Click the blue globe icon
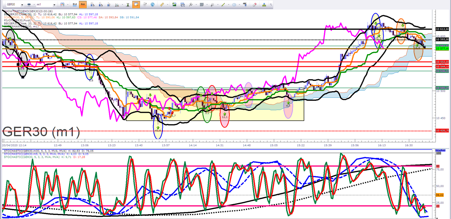Screen dimensions: 451x219 click(x=153, y=5)
